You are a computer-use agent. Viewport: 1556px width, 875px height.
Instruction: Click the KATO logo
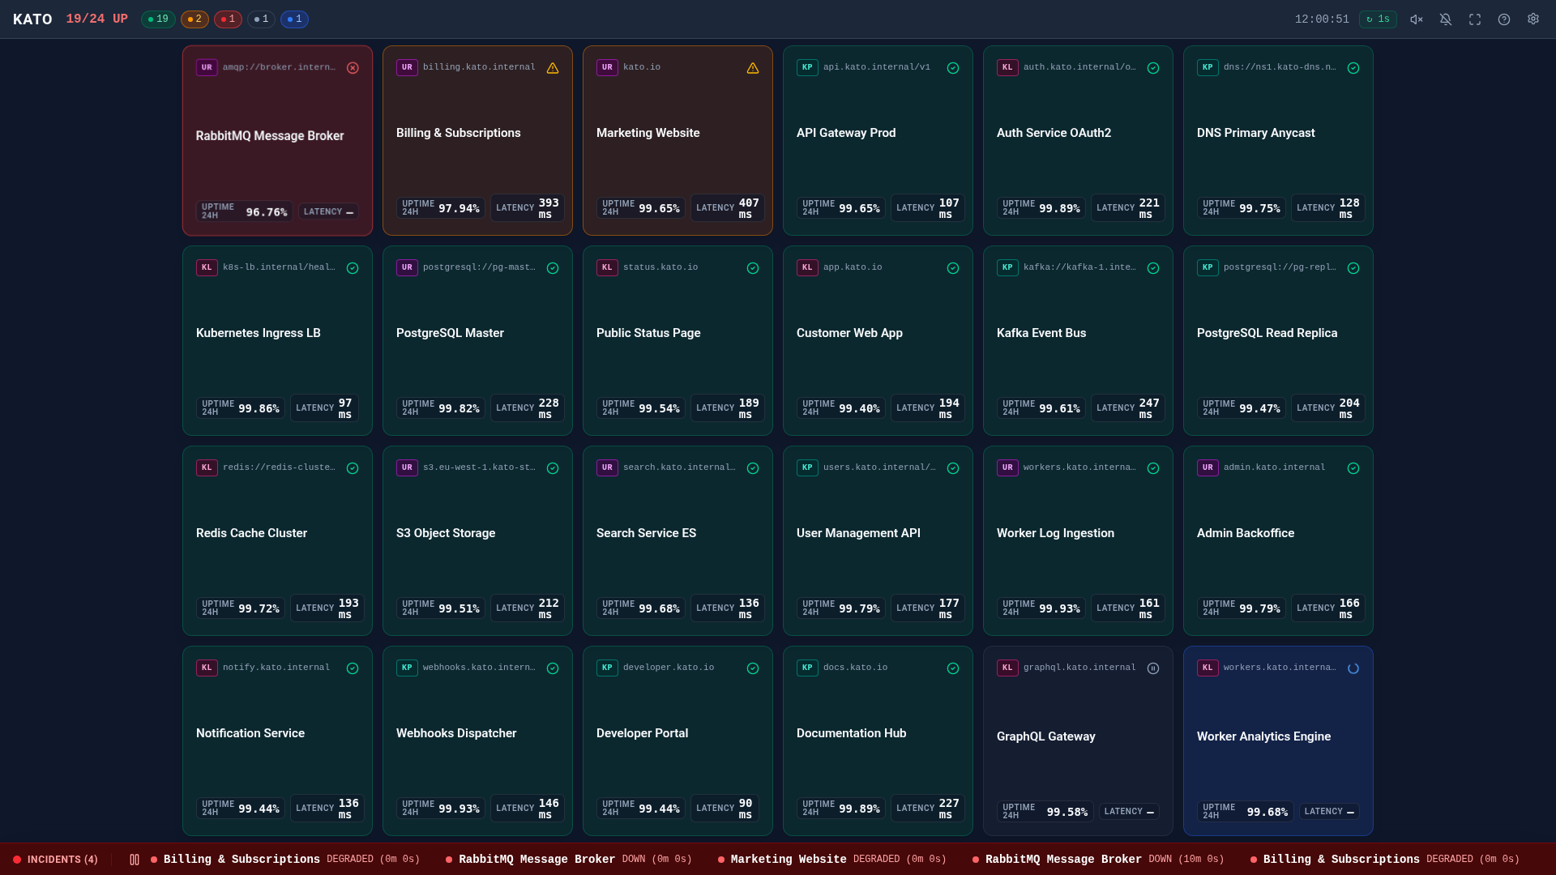click(x=32, y=19)
